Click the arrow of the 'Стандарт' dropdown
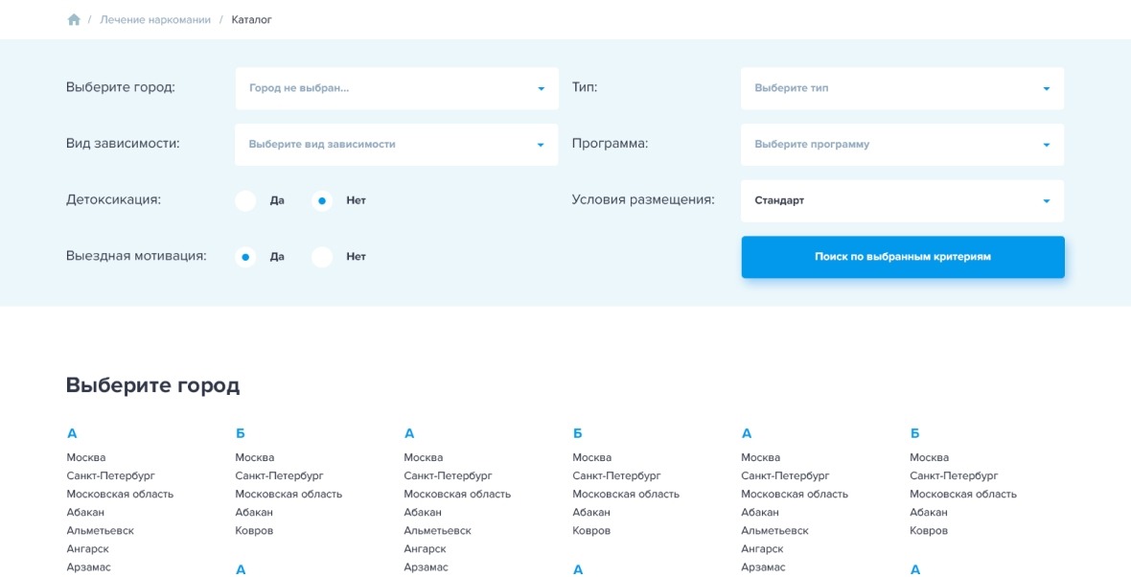 pos(1046,201)
